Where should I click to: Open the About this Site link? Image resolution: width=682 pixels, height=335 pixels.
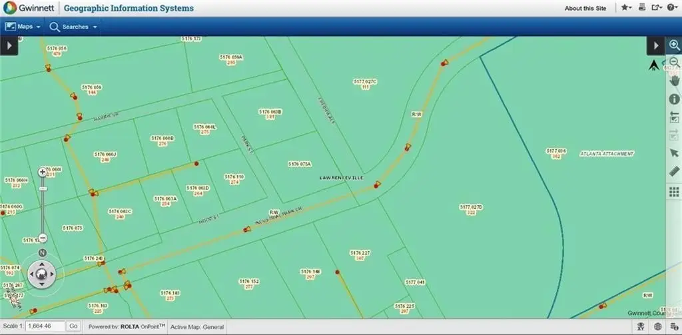tap(585, 9)
